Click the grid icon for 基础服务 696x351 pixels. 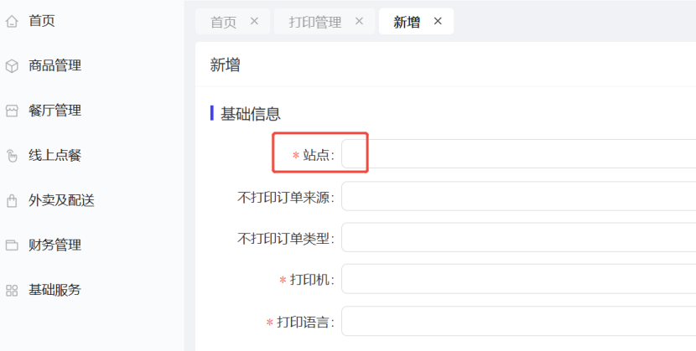coord(12,291)
